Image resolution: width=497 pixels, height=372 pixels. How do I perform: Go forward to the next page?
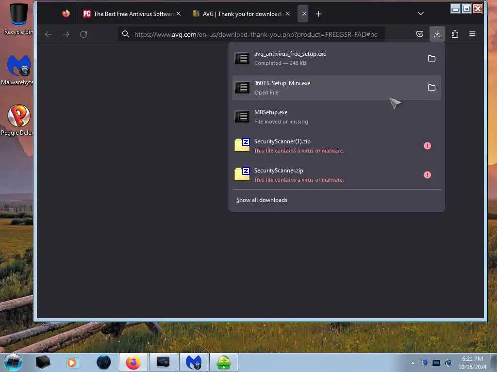66,34
